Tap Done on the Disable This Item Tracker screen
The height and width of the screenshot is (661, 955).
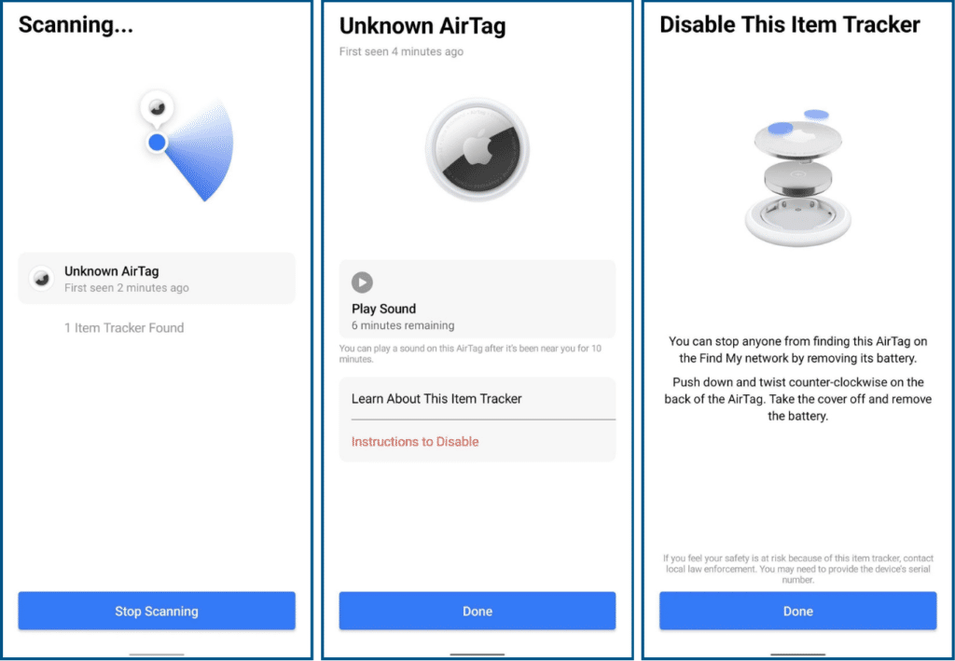797,611
